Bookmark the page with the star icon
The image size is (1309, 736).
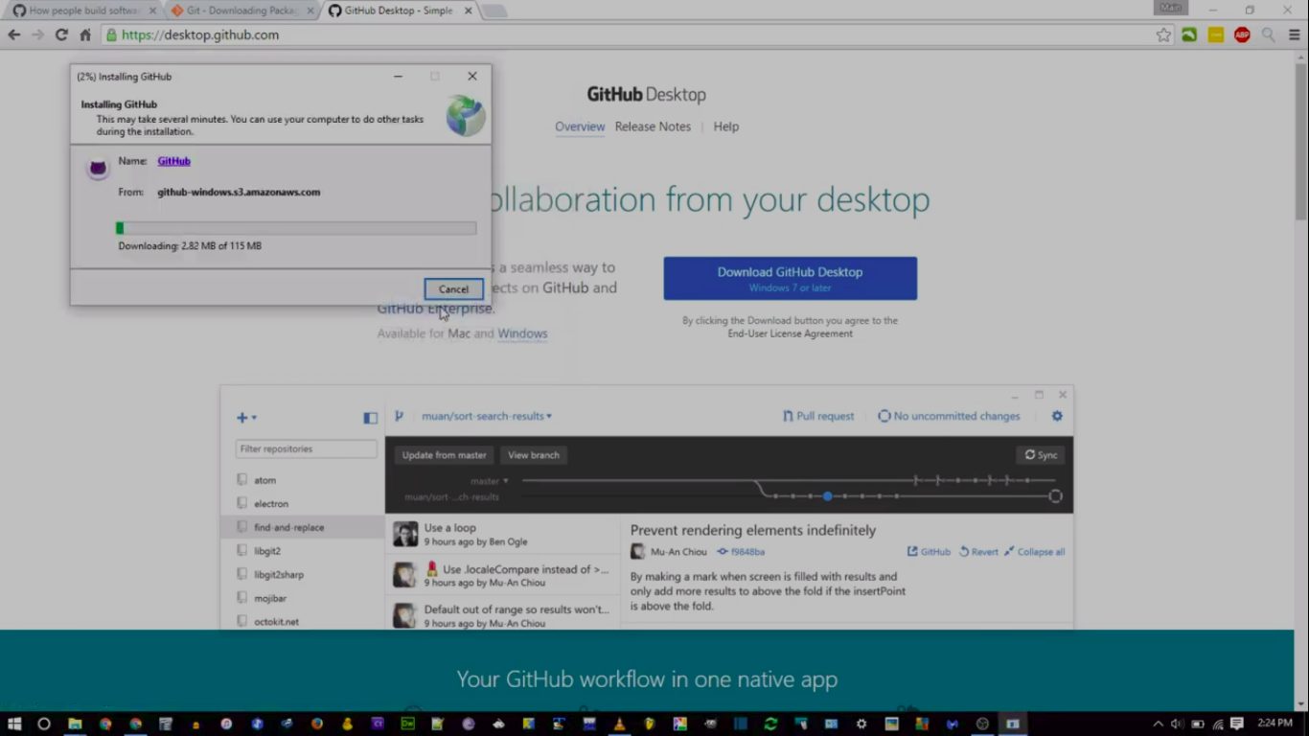(x=1163, y=34)
